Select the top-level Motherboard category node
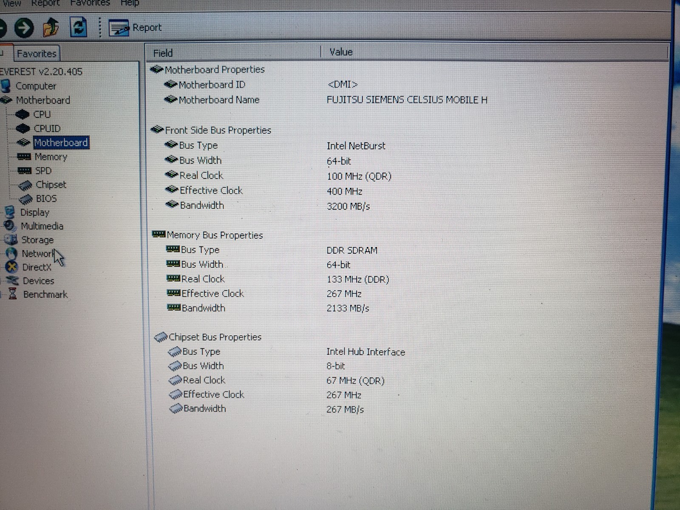 point(43,100)
